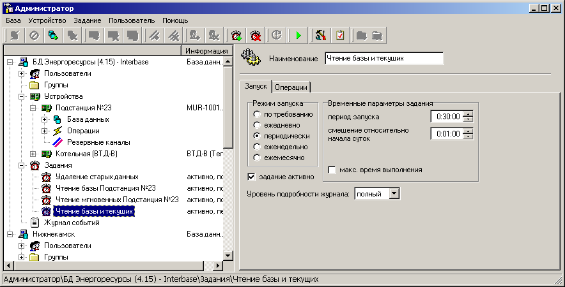
Task: Click the greyed circular refresh toolbar icon
Action: (277, 36)
